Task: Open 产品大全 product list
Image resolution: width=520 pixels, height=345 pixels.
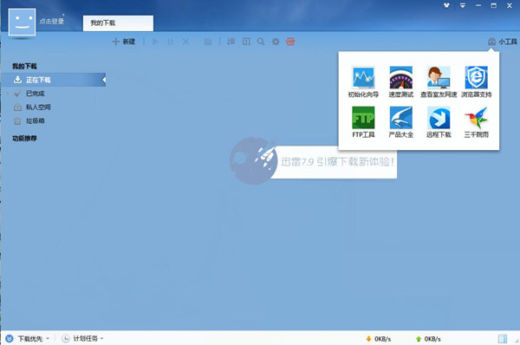Action: 401,121
